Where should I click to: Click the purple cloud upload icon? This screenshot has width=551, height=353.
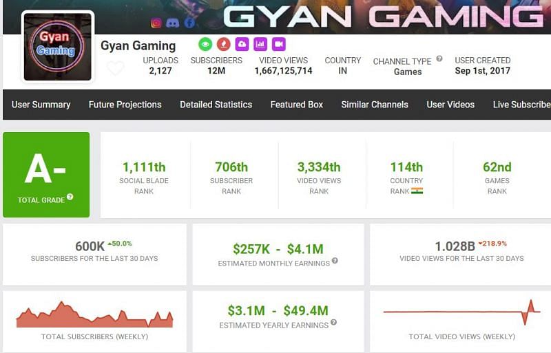(x=242, y=44)
